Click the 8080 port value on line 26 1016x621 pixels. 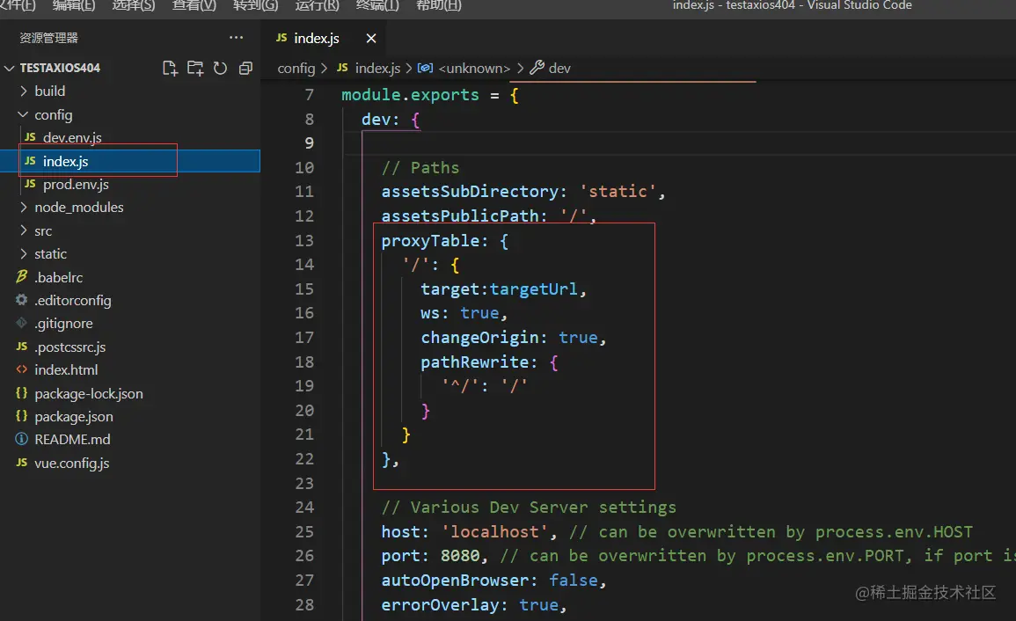click(x=460, y=556)
